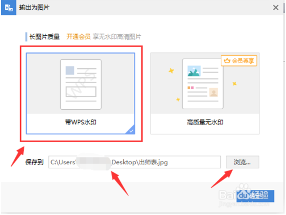The image size is (286, 215).
Task: Click the 享无水印高清图片 text
Action: (117, 36)
